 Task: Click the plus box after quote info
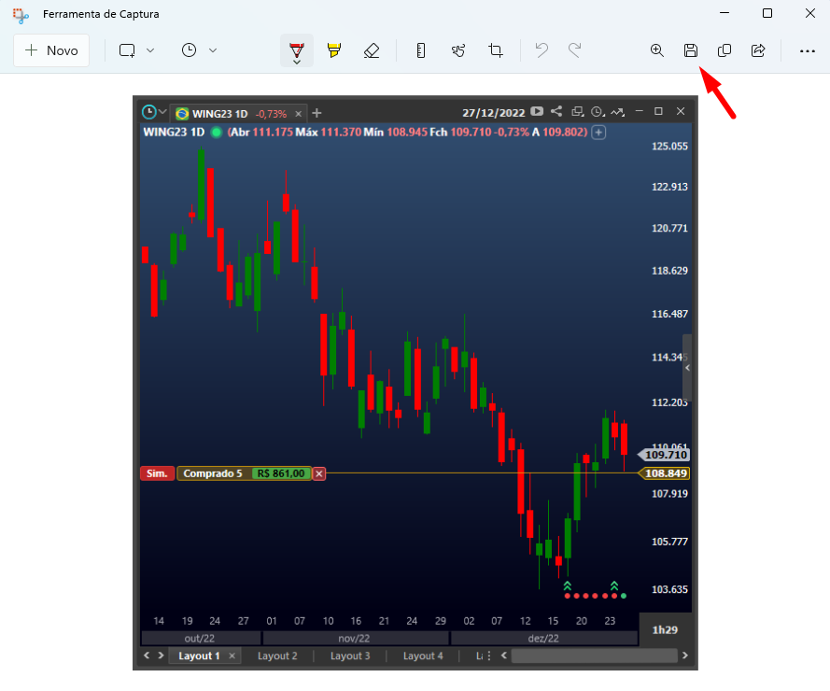tap(598, 133)
